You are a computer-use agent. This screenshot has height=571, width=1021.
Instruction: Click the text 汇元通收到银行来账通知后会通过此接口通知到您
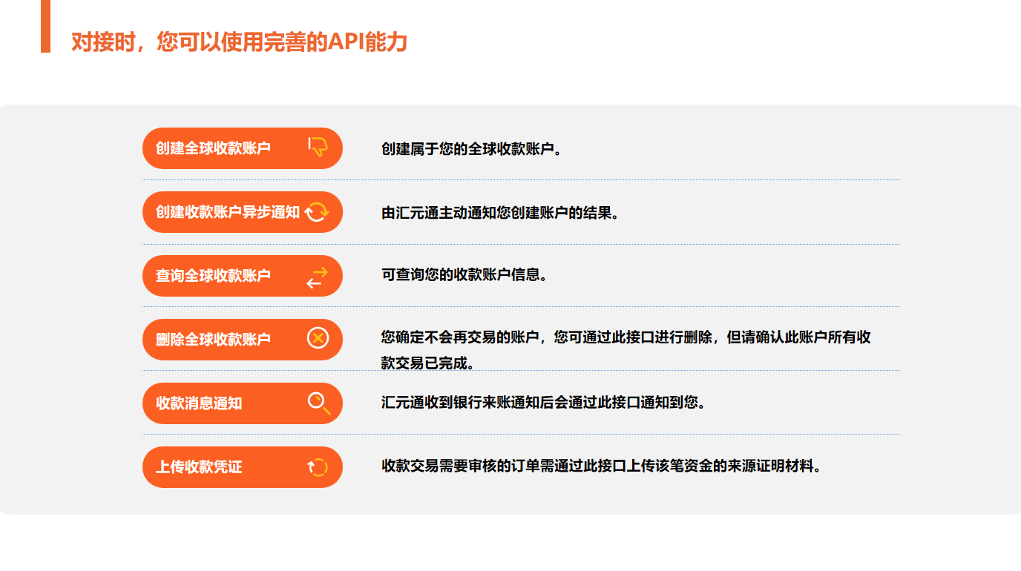pos(544,403)
